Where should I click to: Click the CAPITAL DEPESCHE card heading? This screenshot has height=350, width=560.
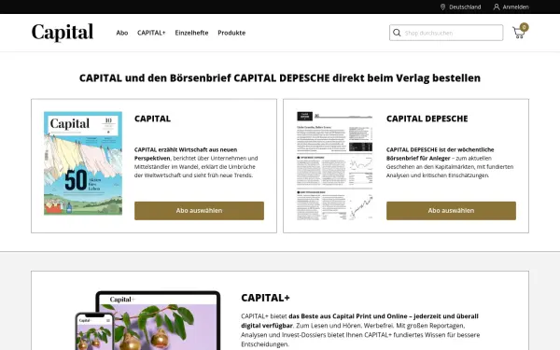coord(427,119)
